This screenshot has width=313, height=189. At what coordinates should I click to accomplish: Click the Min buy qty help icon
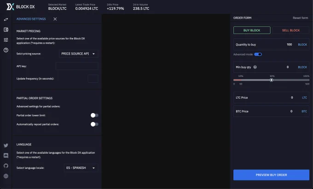pyautogui.click(x=255, y=67)
